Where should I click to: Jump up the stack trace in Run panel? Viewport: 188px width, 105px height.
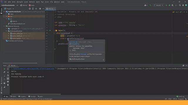[x=8, y=69]
